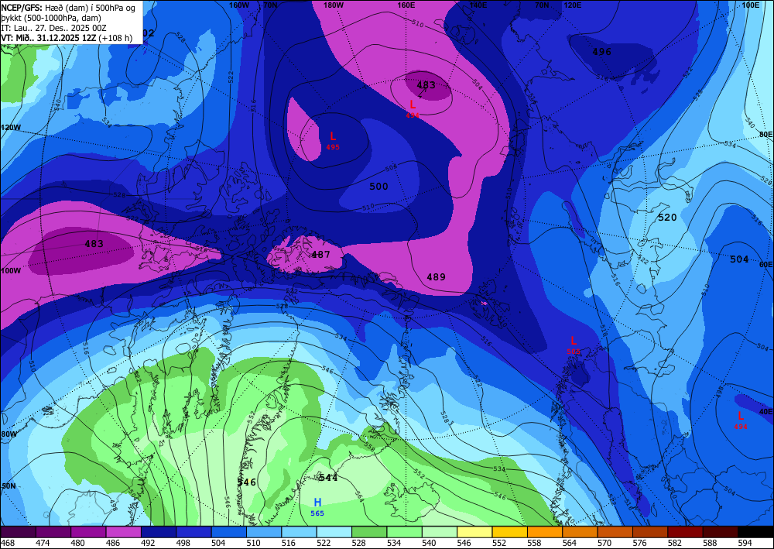Select the navy legend swatch right of 492
774x549 pixels.
point(159,532)
